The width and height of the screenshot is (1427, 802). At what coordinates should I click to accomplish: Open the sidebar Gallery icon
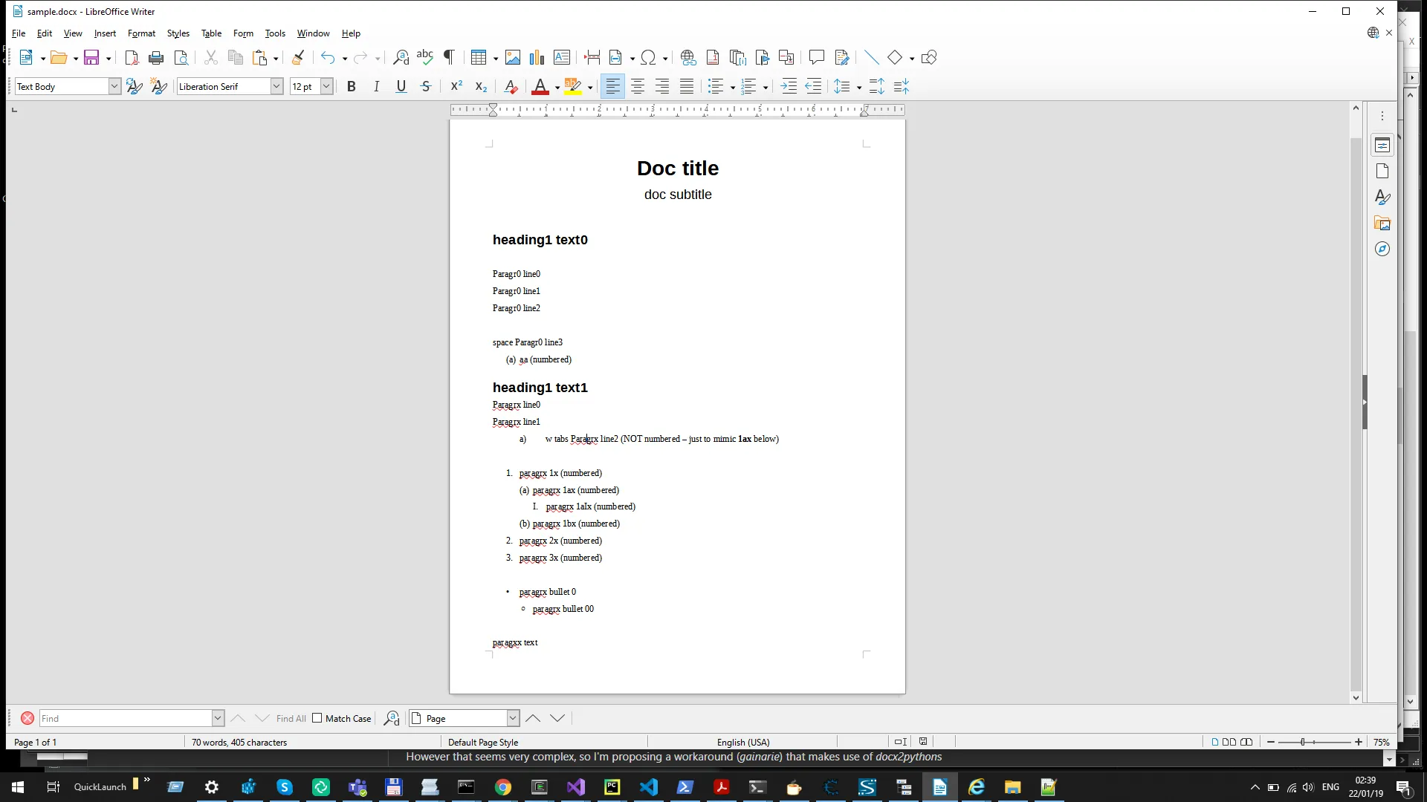(x=1382, y=224)
